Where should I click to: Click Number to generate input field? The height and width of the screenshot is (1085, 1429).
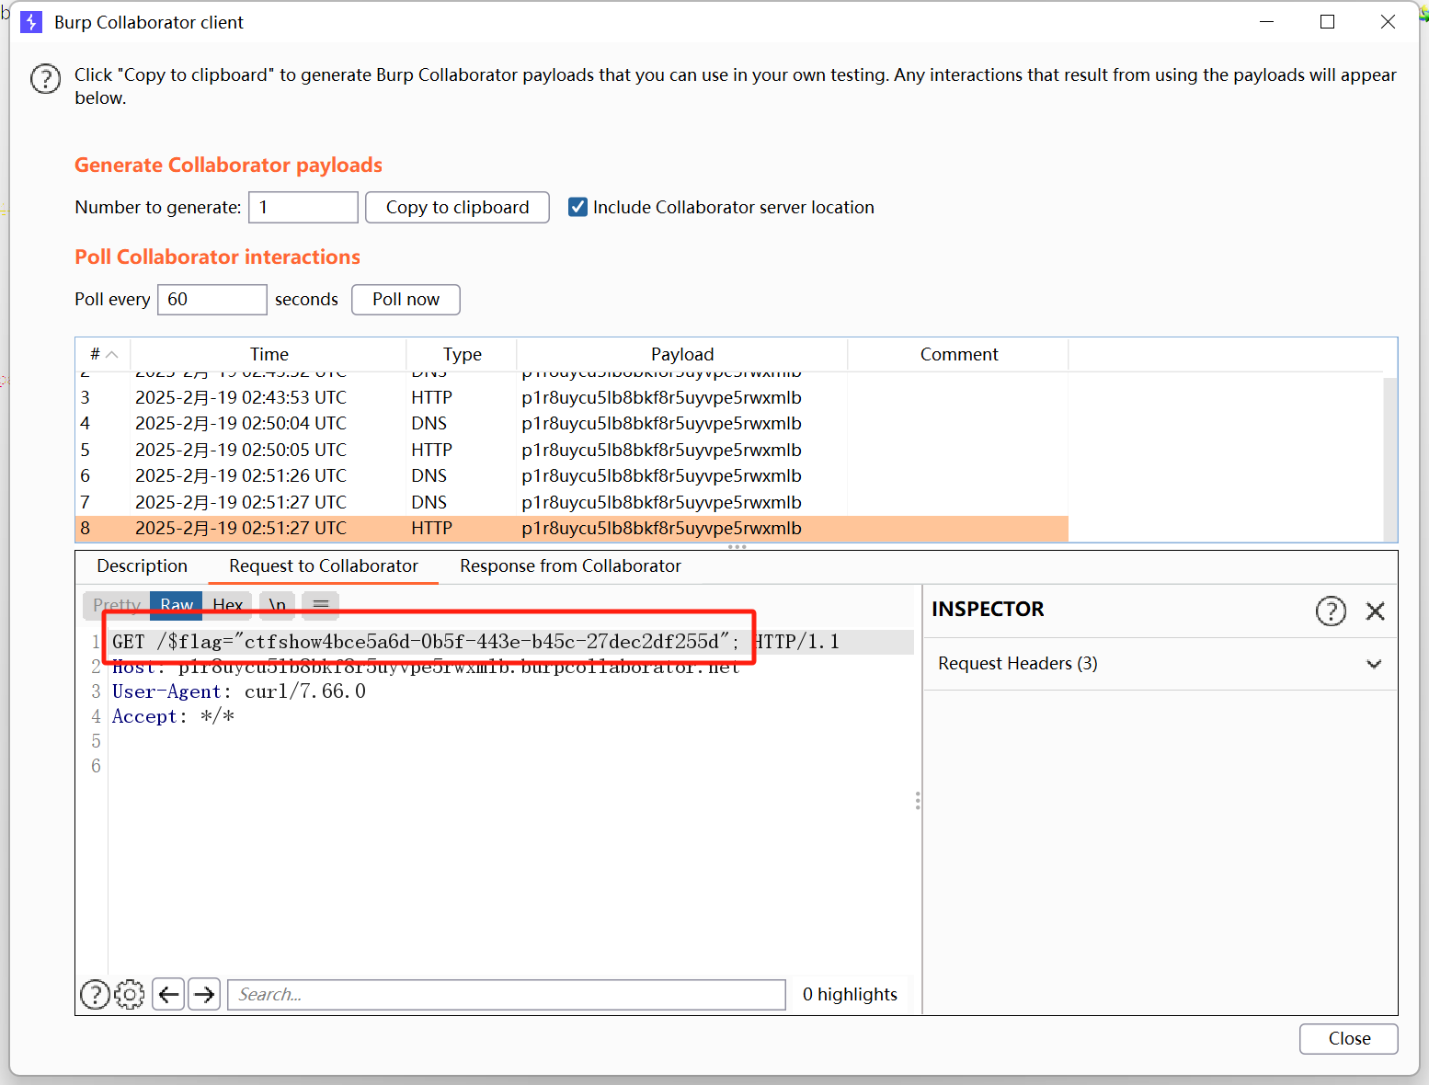(x=303, y=207)
